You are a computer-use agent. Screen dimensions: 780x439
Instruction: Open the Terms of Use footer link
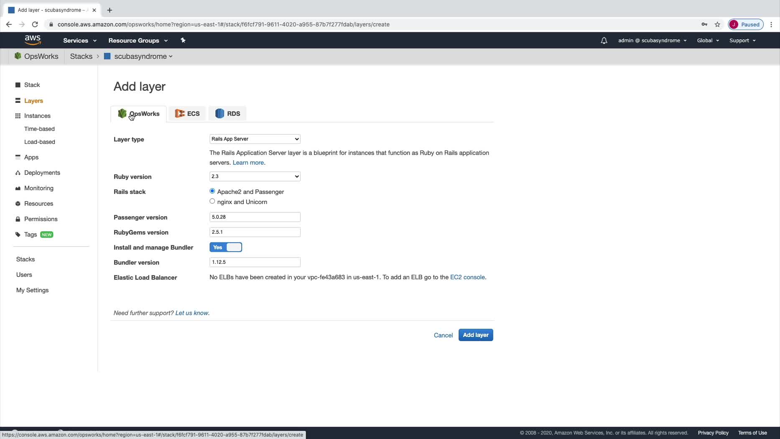click(x=752, y=433)
